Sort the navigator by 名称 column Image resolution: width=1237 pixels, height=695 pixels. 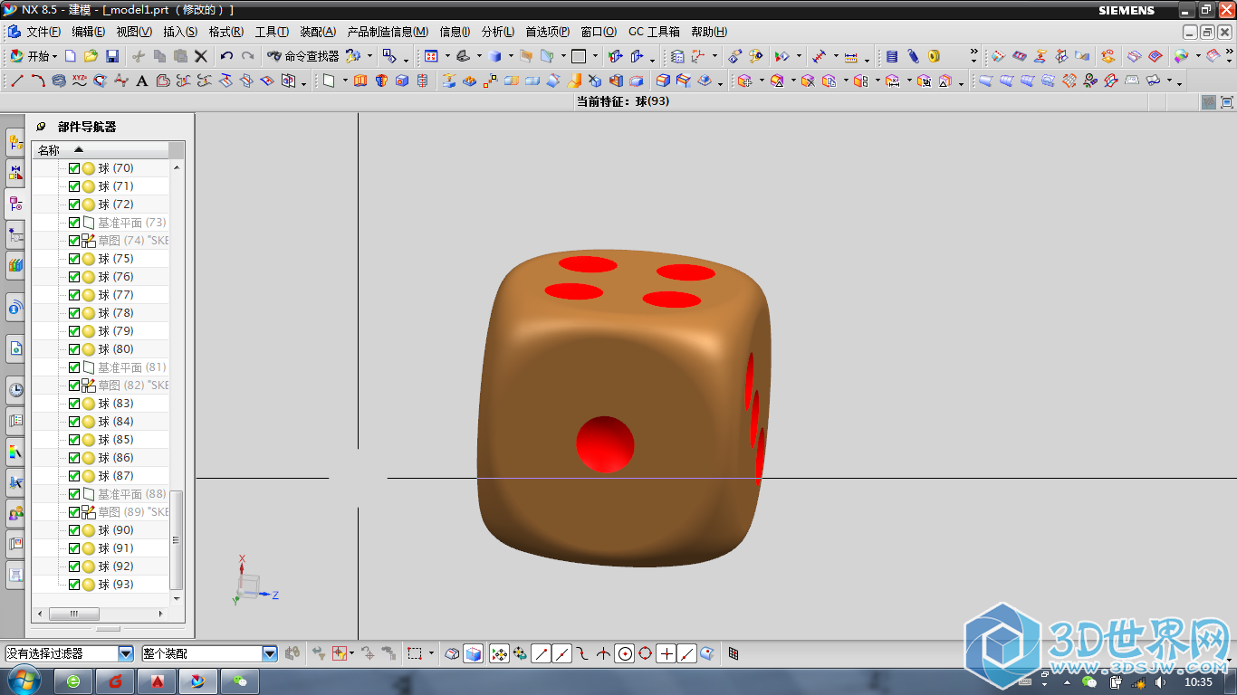pos(100,150)
